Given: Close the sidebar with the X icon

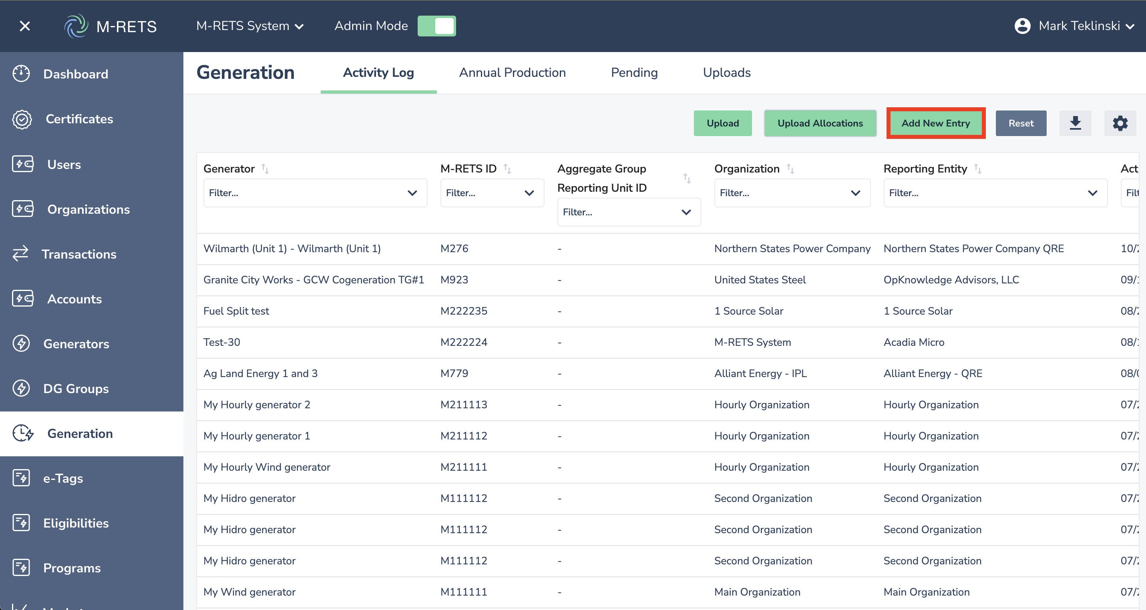Looking at the screenshot, I should coord(25,26).
